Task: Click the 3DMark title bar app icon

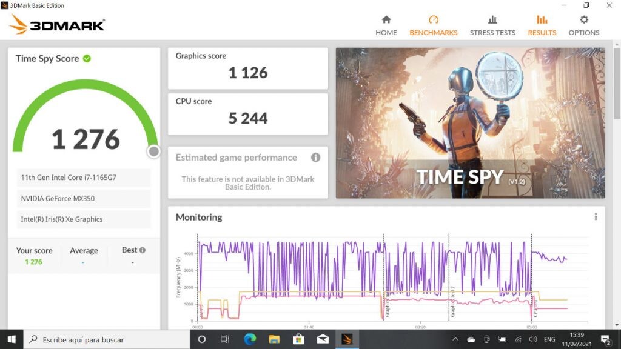Action: [4, 5]
